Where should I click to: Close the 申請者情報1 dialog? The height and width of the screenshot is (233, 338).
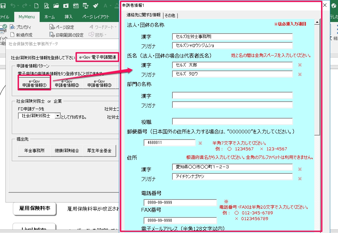[325, 5]
